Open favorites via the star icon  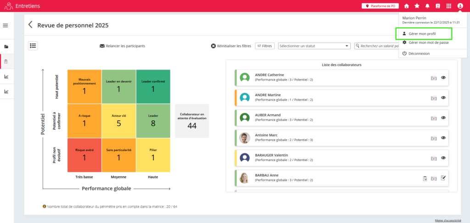tap(417, 6)
